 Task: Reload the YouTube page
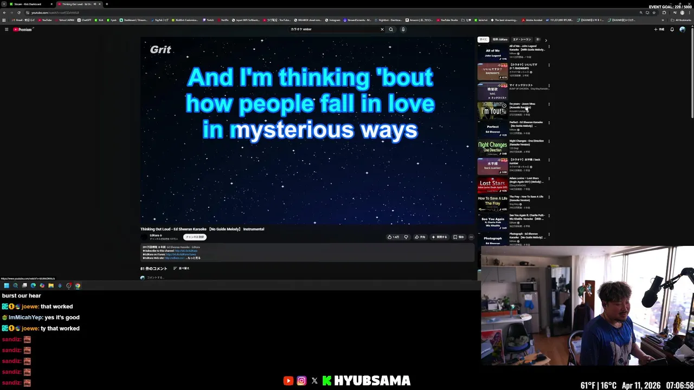pyautogui.click(x=18, y=12)
